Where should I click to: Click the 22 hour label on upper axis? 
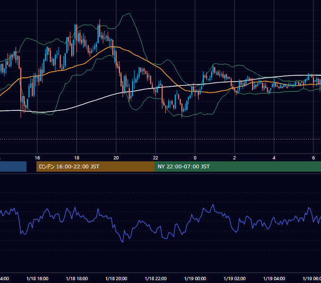[x=156, y=158]
